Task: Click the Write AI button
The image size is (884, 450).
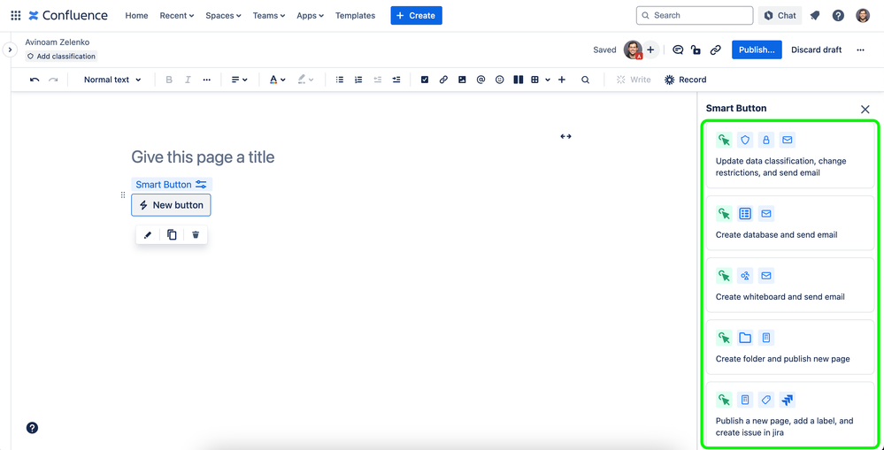Action: point(634,80)
